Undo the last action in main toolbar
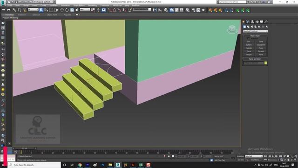This screenshot has height=168, width=298. (4, 10)
